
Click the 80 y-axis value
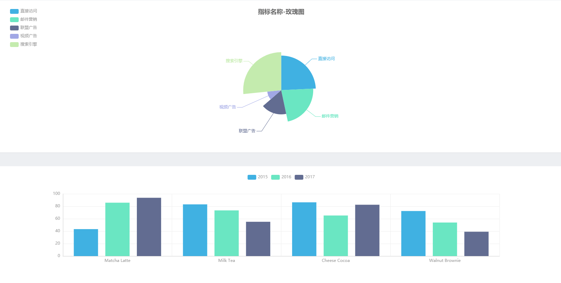[x=58, y=206]
